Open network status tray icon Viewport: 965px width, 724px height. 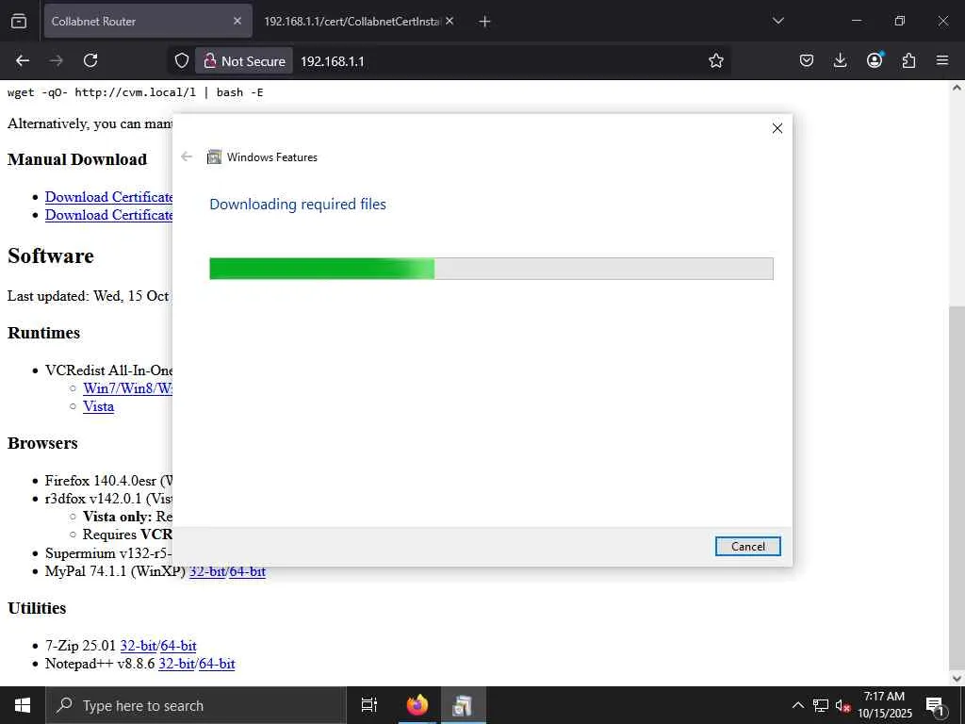[821, 705]
